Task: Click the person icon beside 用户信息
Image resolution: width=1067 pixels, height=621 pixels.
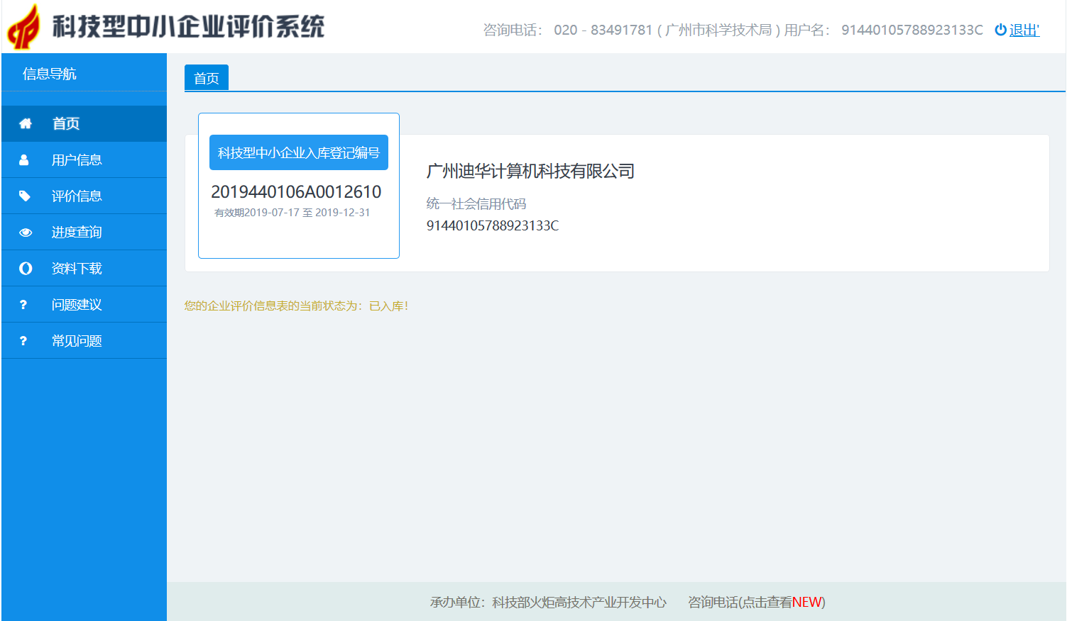Action: (x=23, y=160)
